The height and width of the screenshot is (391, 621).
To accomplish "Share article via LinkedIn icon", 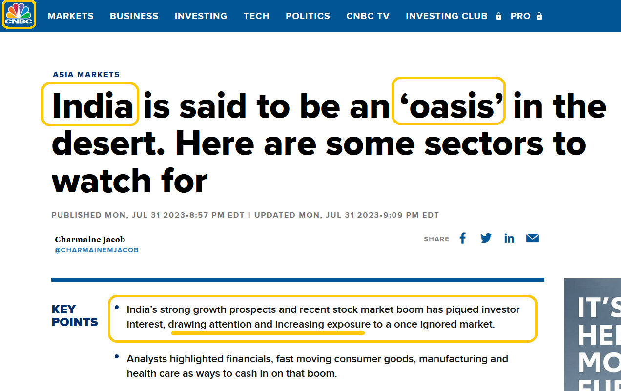I will point(509,238).
